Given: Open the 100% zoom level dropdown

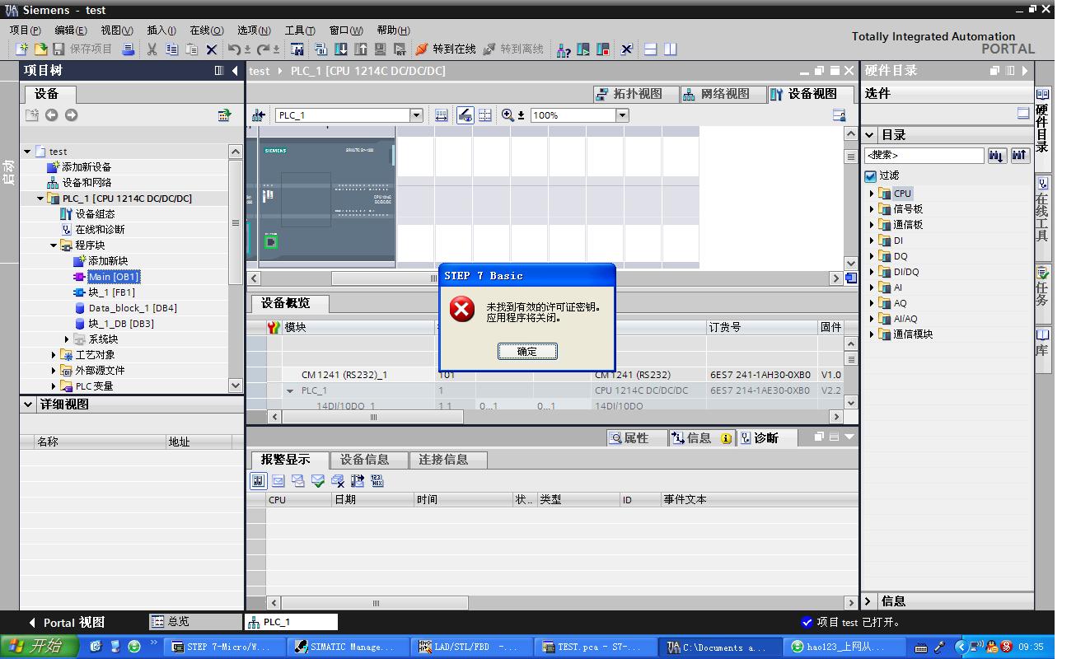Looking at the screenshot, I should click(622, 115).
